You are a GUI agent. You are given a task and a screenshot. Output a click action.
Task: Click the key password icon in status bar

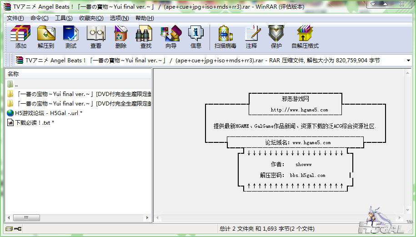18,228
